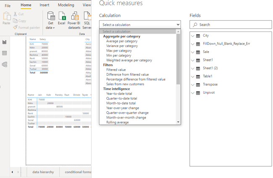The height and width of the screenshot is (178, 273).
Task: Click the Salary column header in table
Action: coord(43,39)
